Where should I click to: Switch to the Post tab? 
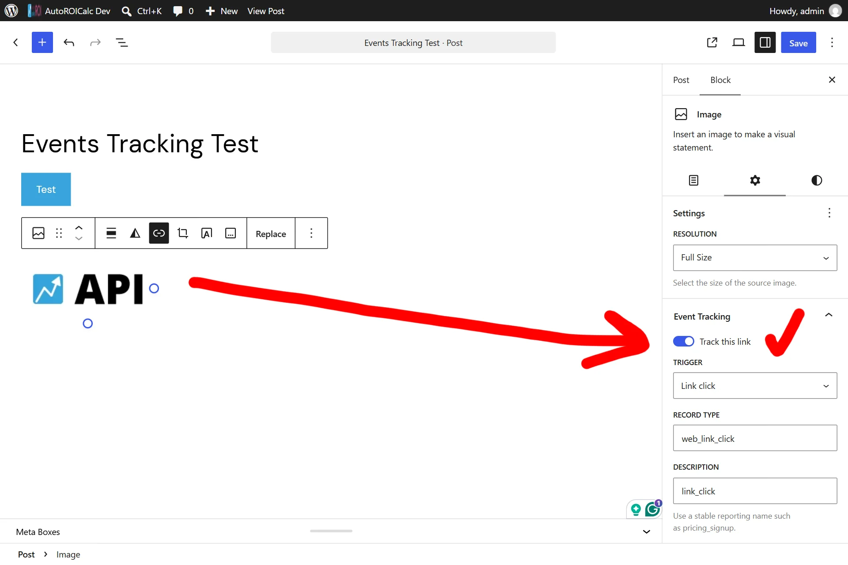coord(681,80)
